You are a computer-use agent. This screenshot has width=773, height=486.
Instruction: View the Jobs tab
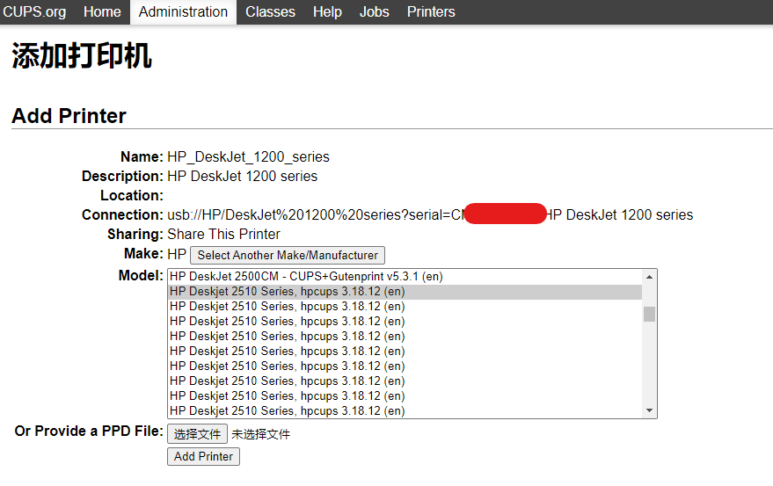(374, 11)
